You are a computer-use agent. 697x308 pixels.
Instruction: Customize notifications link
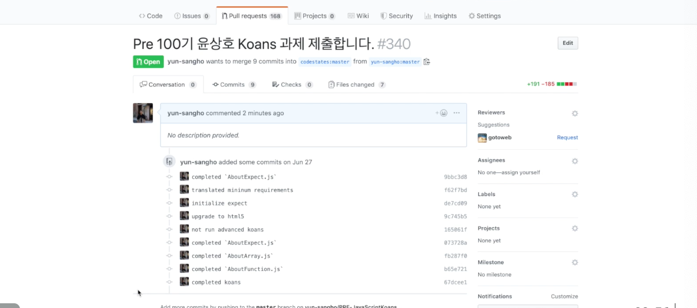(x=564, y=296)
